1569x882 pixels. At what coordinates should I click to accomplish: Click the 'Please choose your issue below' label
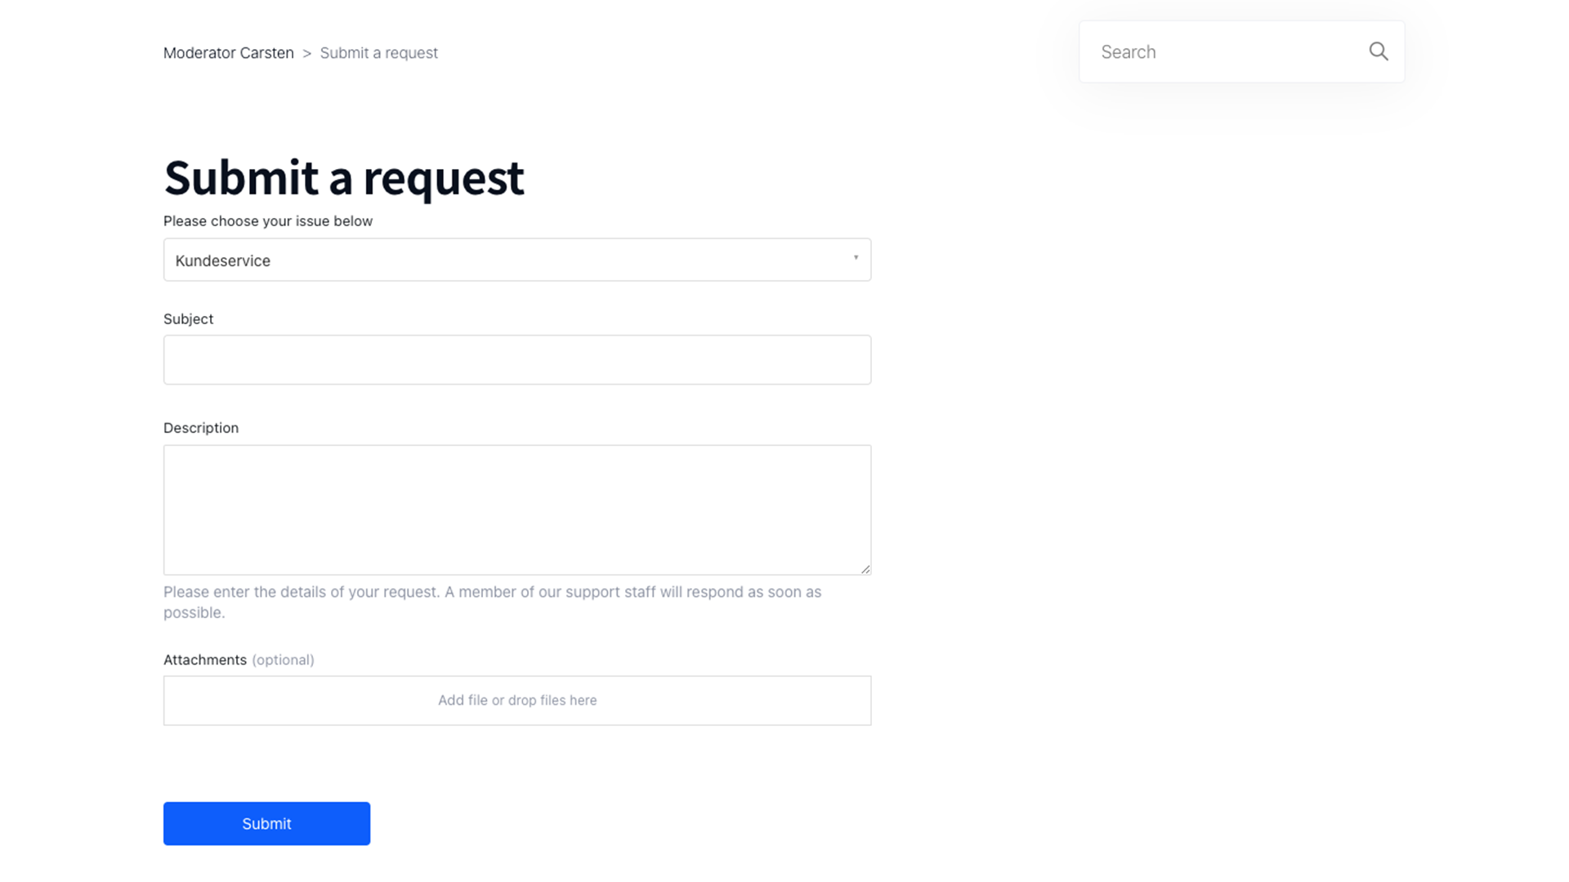click(267, 221)
